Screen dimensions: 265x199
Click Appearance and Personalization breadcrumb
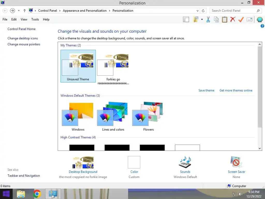coord(85,11)
